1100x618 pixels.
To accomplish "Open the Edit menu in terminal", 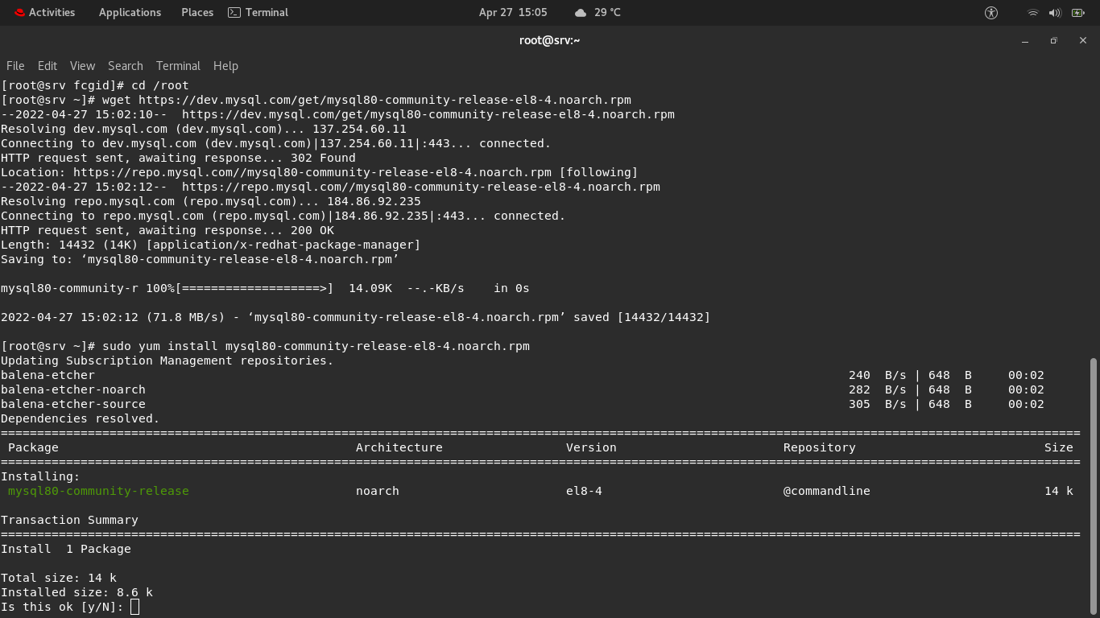I will pyautogui.click(x=48, y=66).
